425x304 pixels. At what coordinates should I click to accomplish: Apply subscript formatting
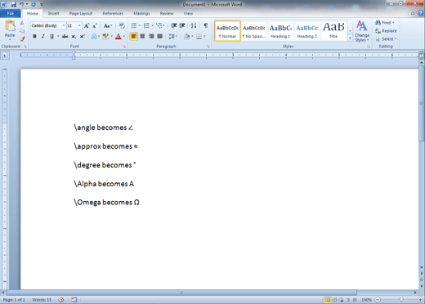tap(74, 36)
